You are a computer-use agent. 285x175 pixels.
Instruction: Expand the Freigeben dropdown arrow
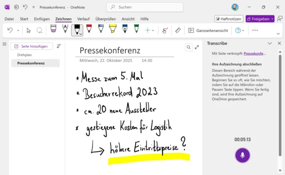pos(272,19)
